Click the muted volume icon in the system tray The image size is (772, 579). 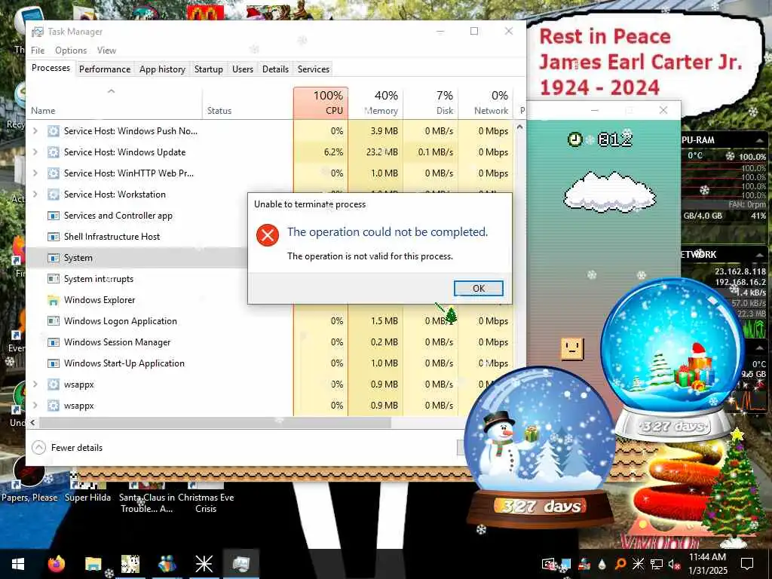674,564
